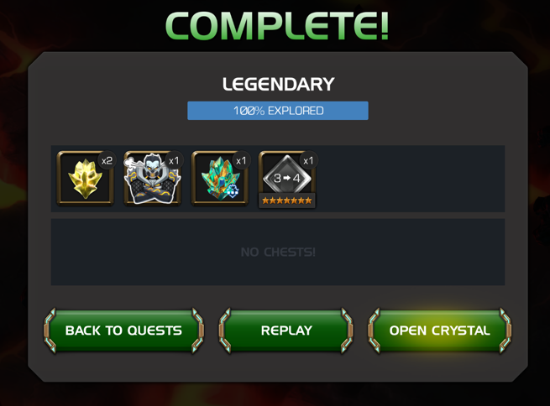The image size is (550, 406).
Task: Click the 100% Explored progress bar
Action: click(x=278, y=111)
